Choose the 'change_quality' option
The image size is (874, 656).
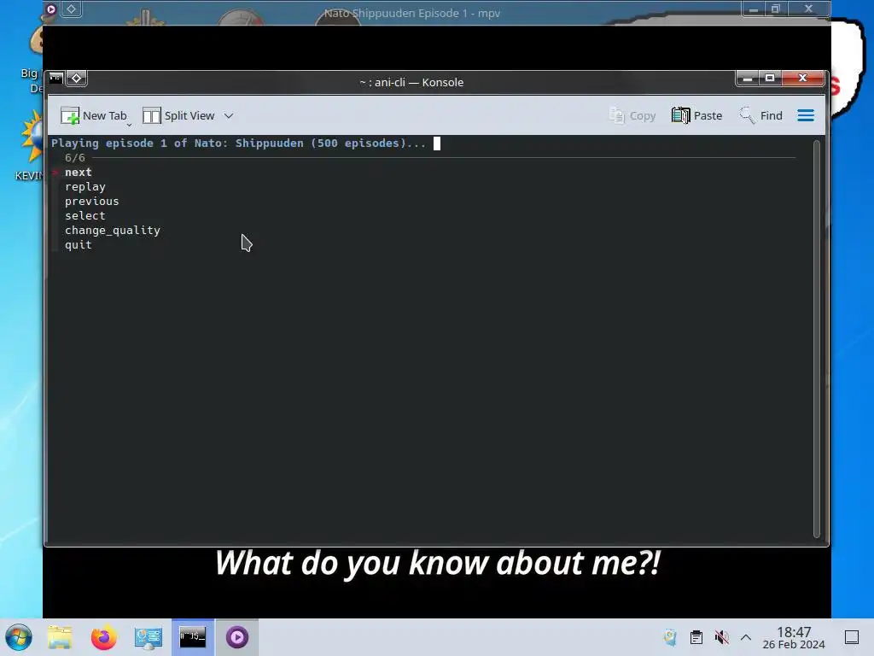pos(113,231)
